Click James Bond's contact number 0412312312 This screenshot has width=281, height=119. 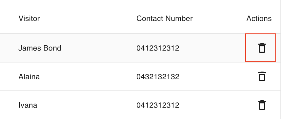pos(158,48)
